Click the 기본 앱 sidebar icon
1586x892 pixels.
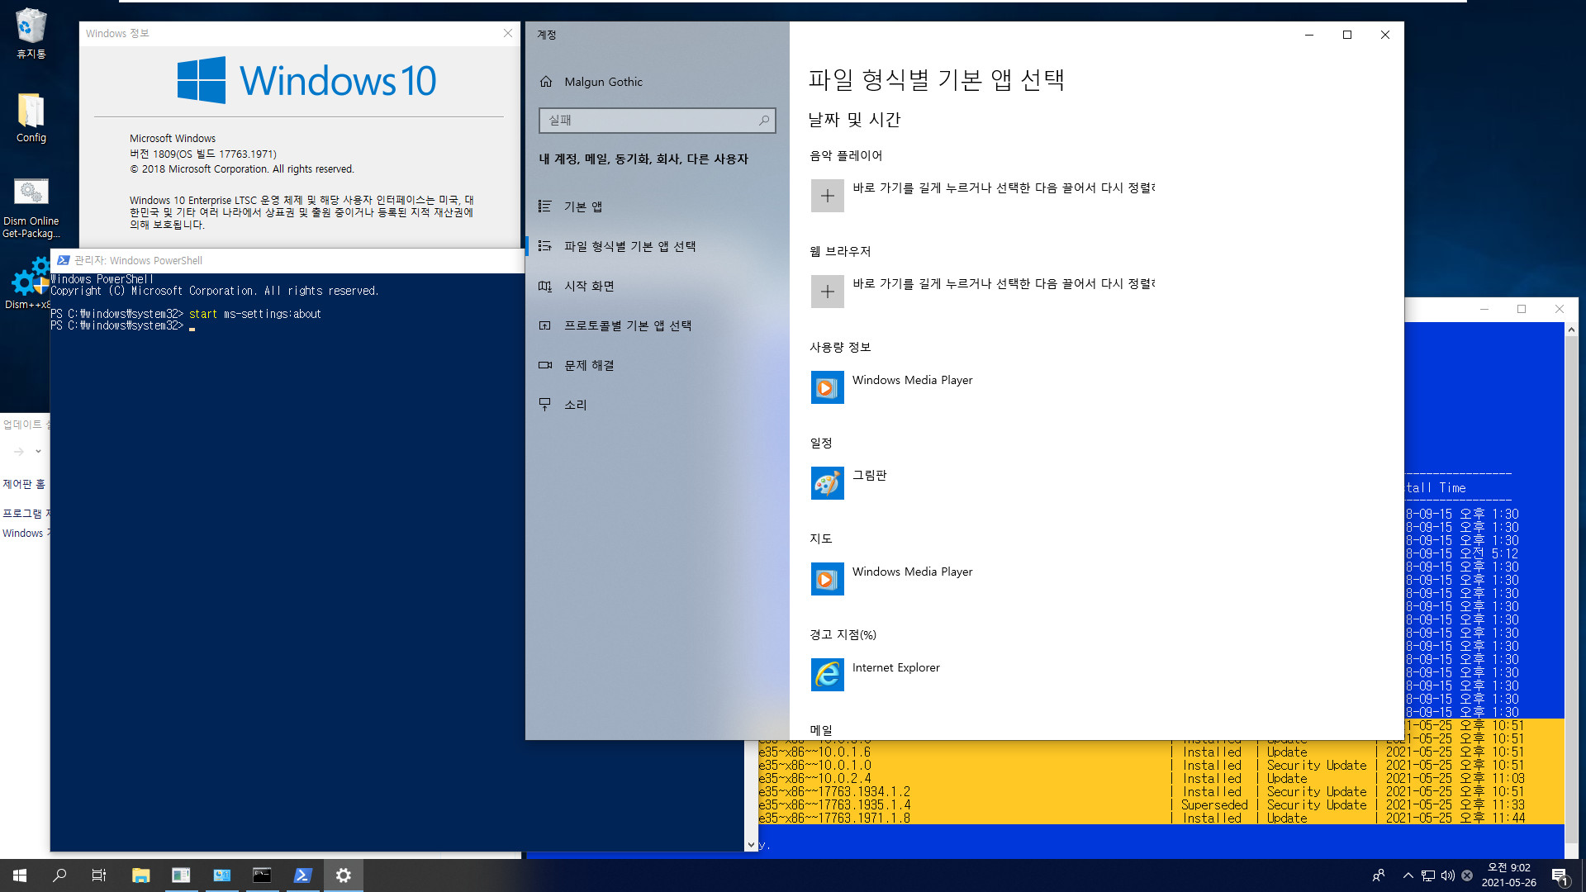click(545, 206)
